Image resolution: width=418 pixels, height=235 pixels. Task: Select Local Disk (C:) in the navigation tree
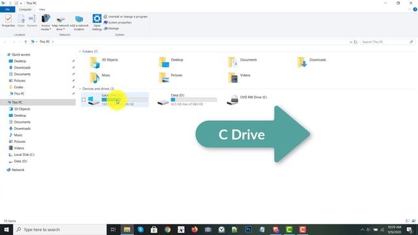(24, 155)
